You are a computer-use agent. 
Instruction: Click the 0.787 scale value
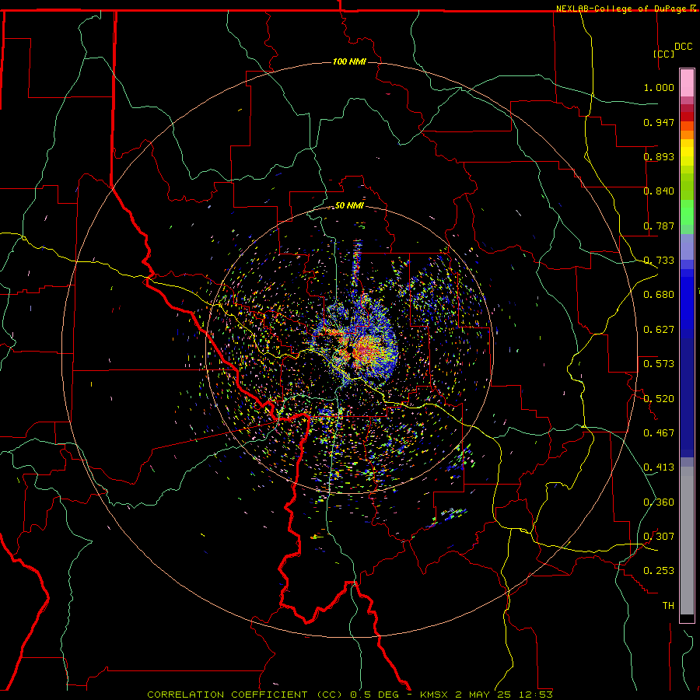point(659,226)
